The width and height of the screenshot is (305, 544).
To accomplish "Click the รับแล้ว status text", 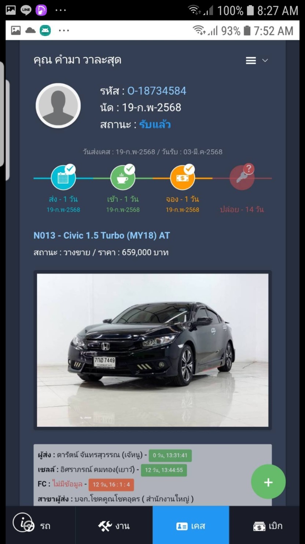I will pos(155,125).
